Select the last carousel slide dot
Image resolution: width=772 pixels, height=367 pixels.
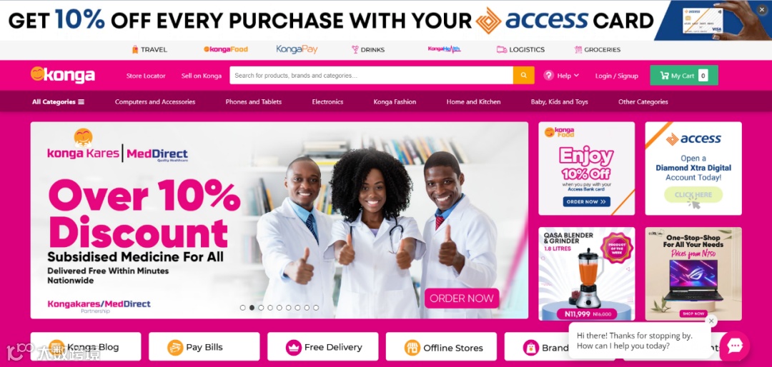click(316, 308)
